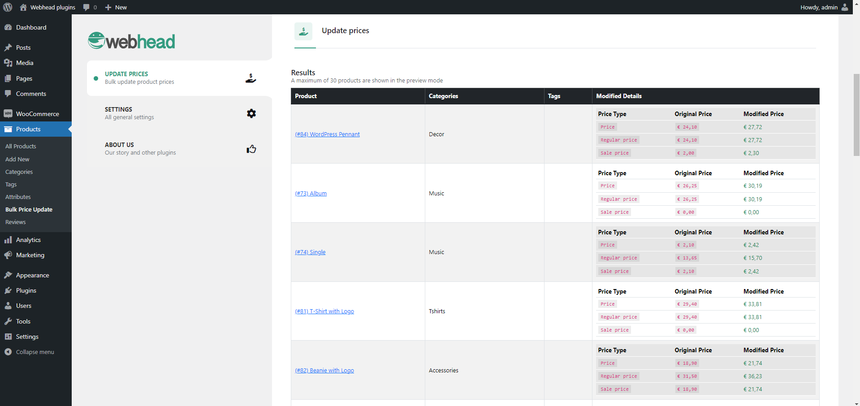Screen dimensions: 860x406
Task: Click the Products archive icon
Action: tap(8, 129)
